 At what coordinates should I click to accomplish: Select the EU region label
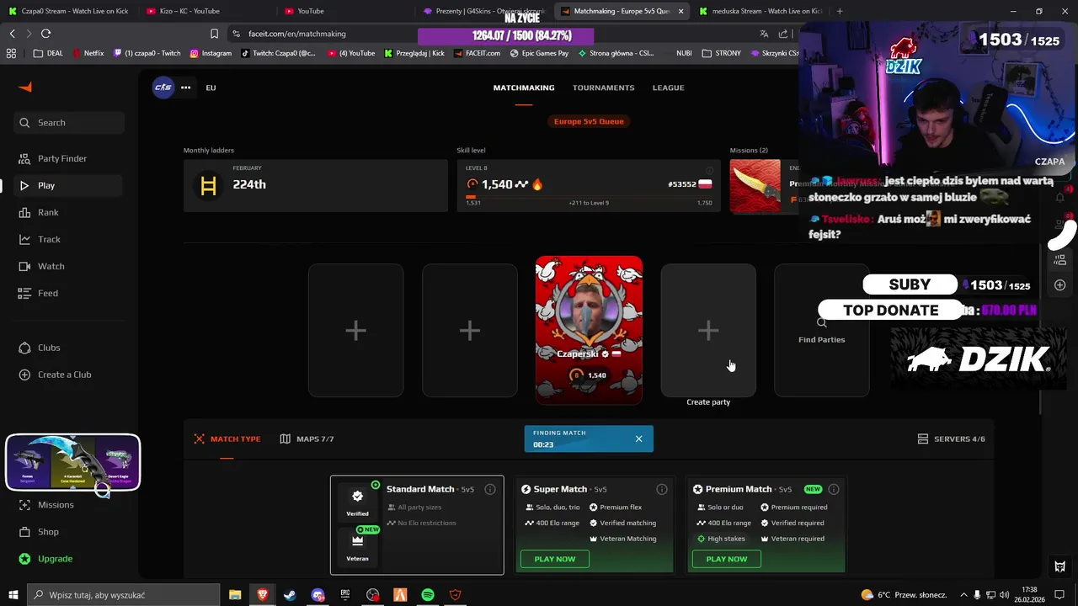[211, 88]
